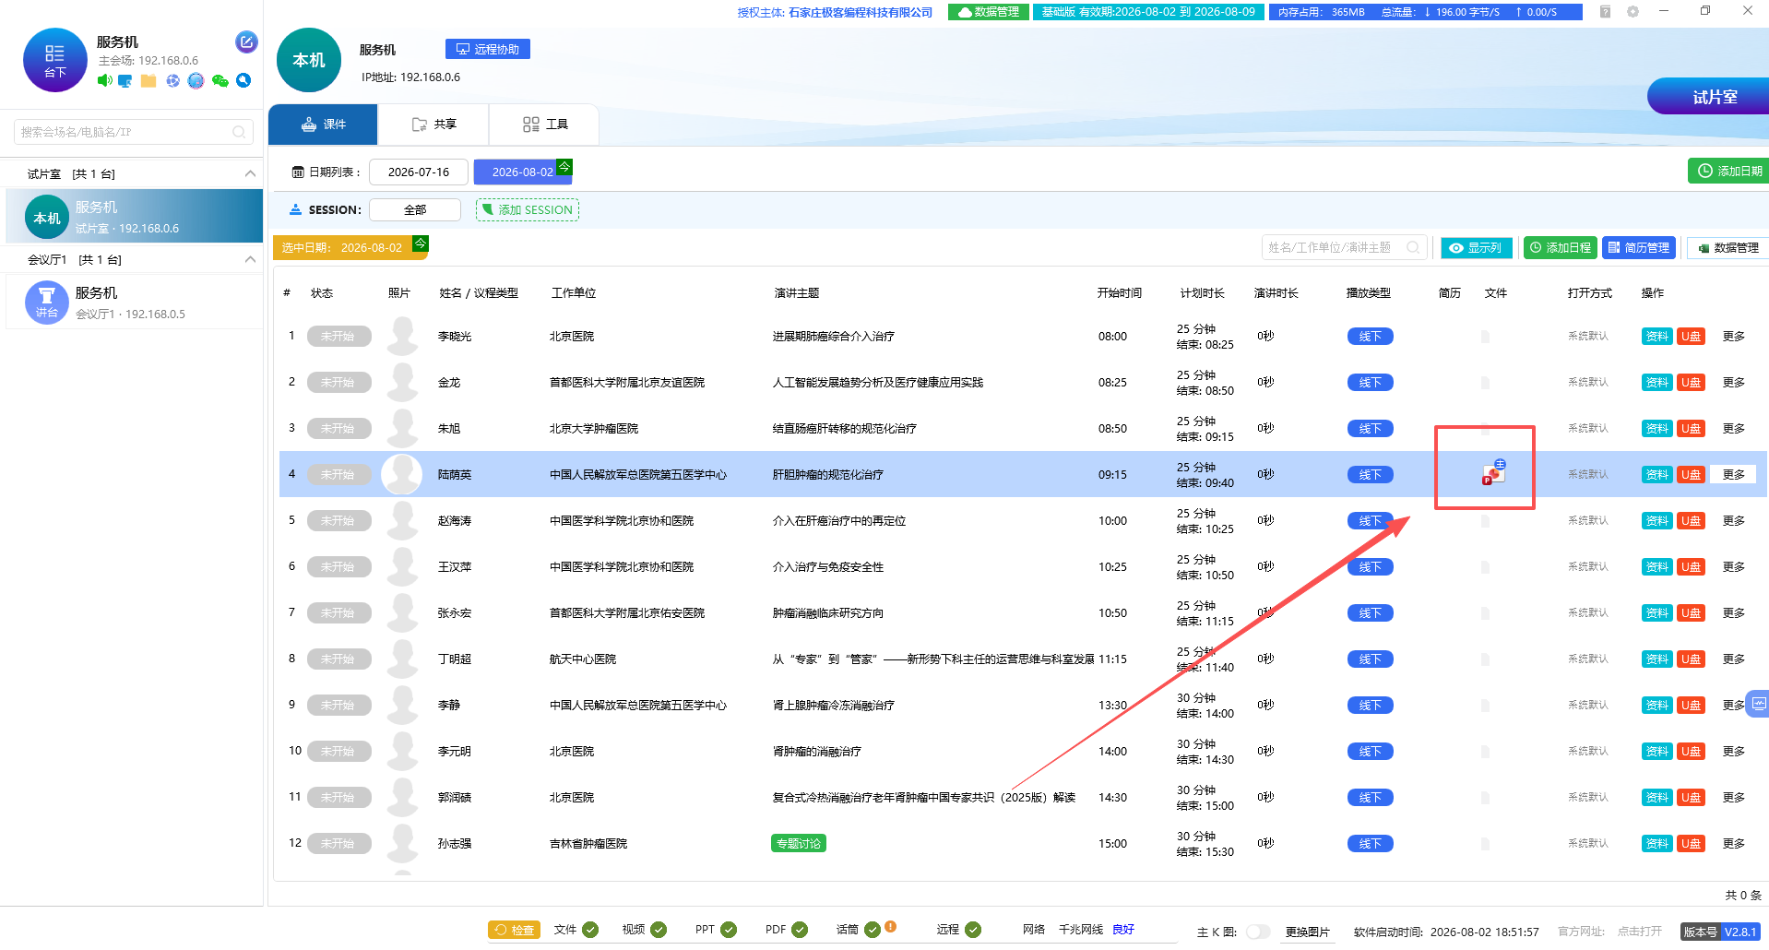Switch to the 工具 tab
Viewport: 1769px width, 950px height.
(544, 125)
